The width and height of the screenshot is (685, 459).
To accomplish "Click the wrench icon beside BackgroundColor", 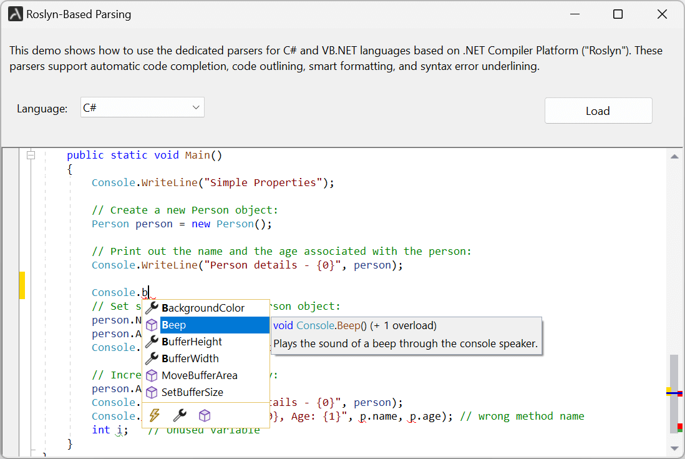I will pyautogui.click(x=152, y=308).
